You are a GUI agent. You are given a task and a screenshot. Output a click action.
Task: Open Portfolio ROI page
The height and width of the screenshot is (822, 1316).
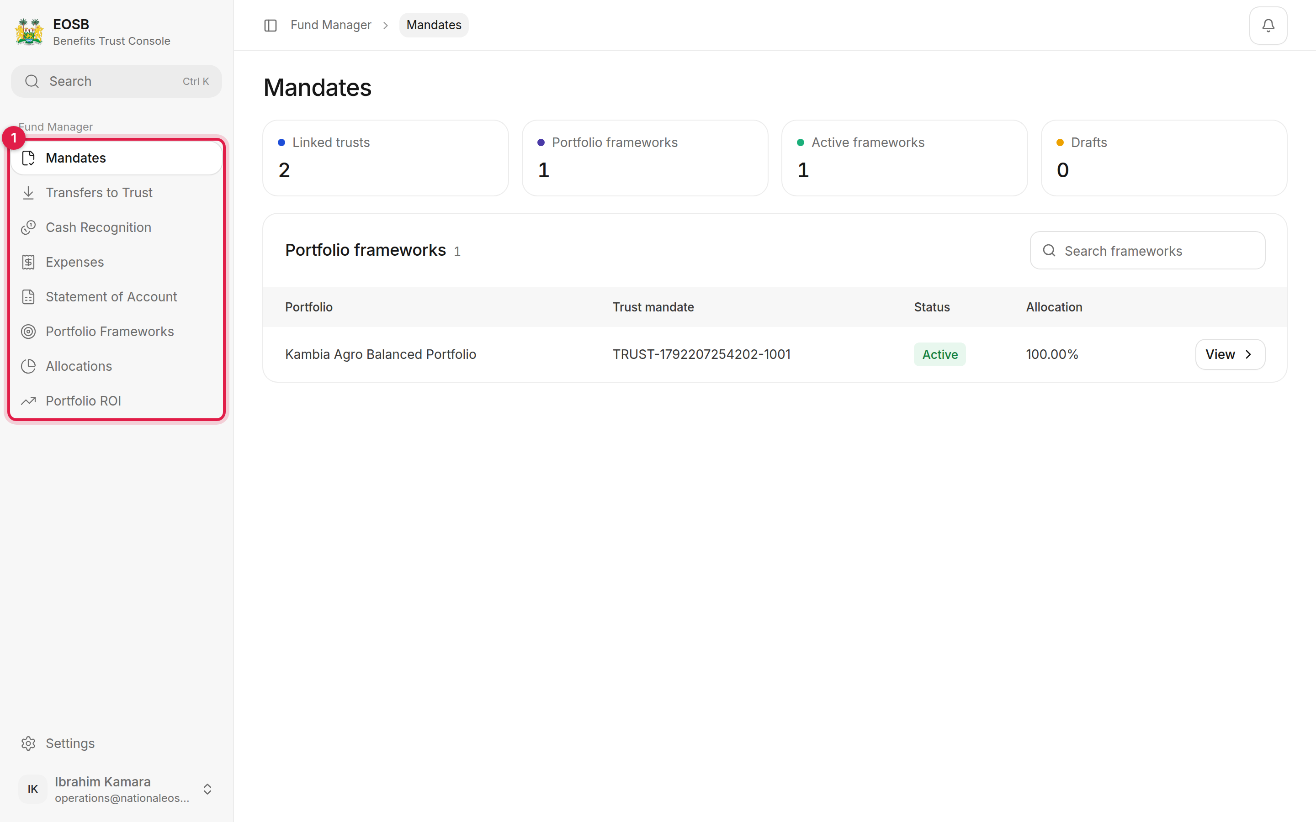pyautogui.click(x=117, y=400)
